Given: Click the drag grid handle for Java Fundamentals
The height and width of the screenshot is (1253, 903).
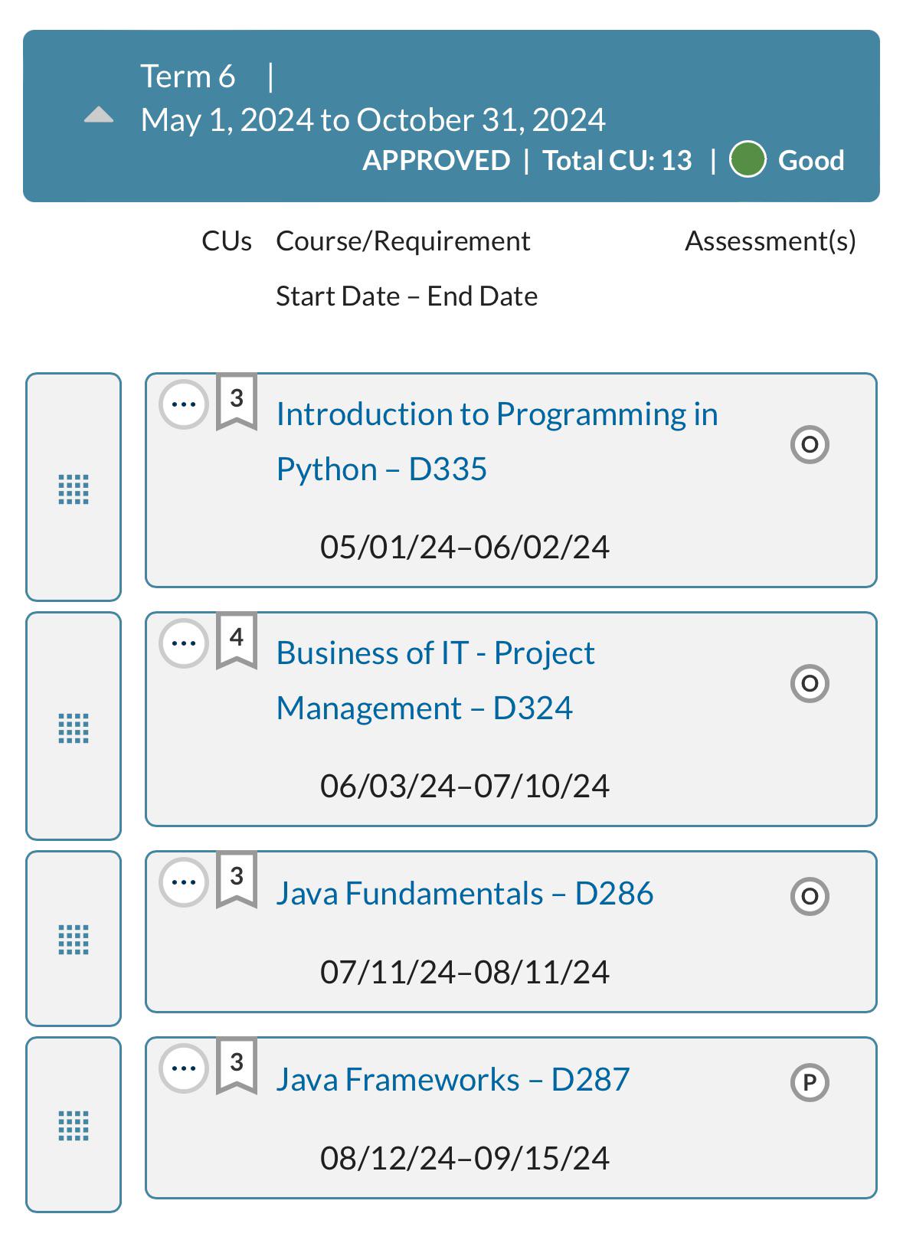Looking at the screenshot, I should [74, 939].
